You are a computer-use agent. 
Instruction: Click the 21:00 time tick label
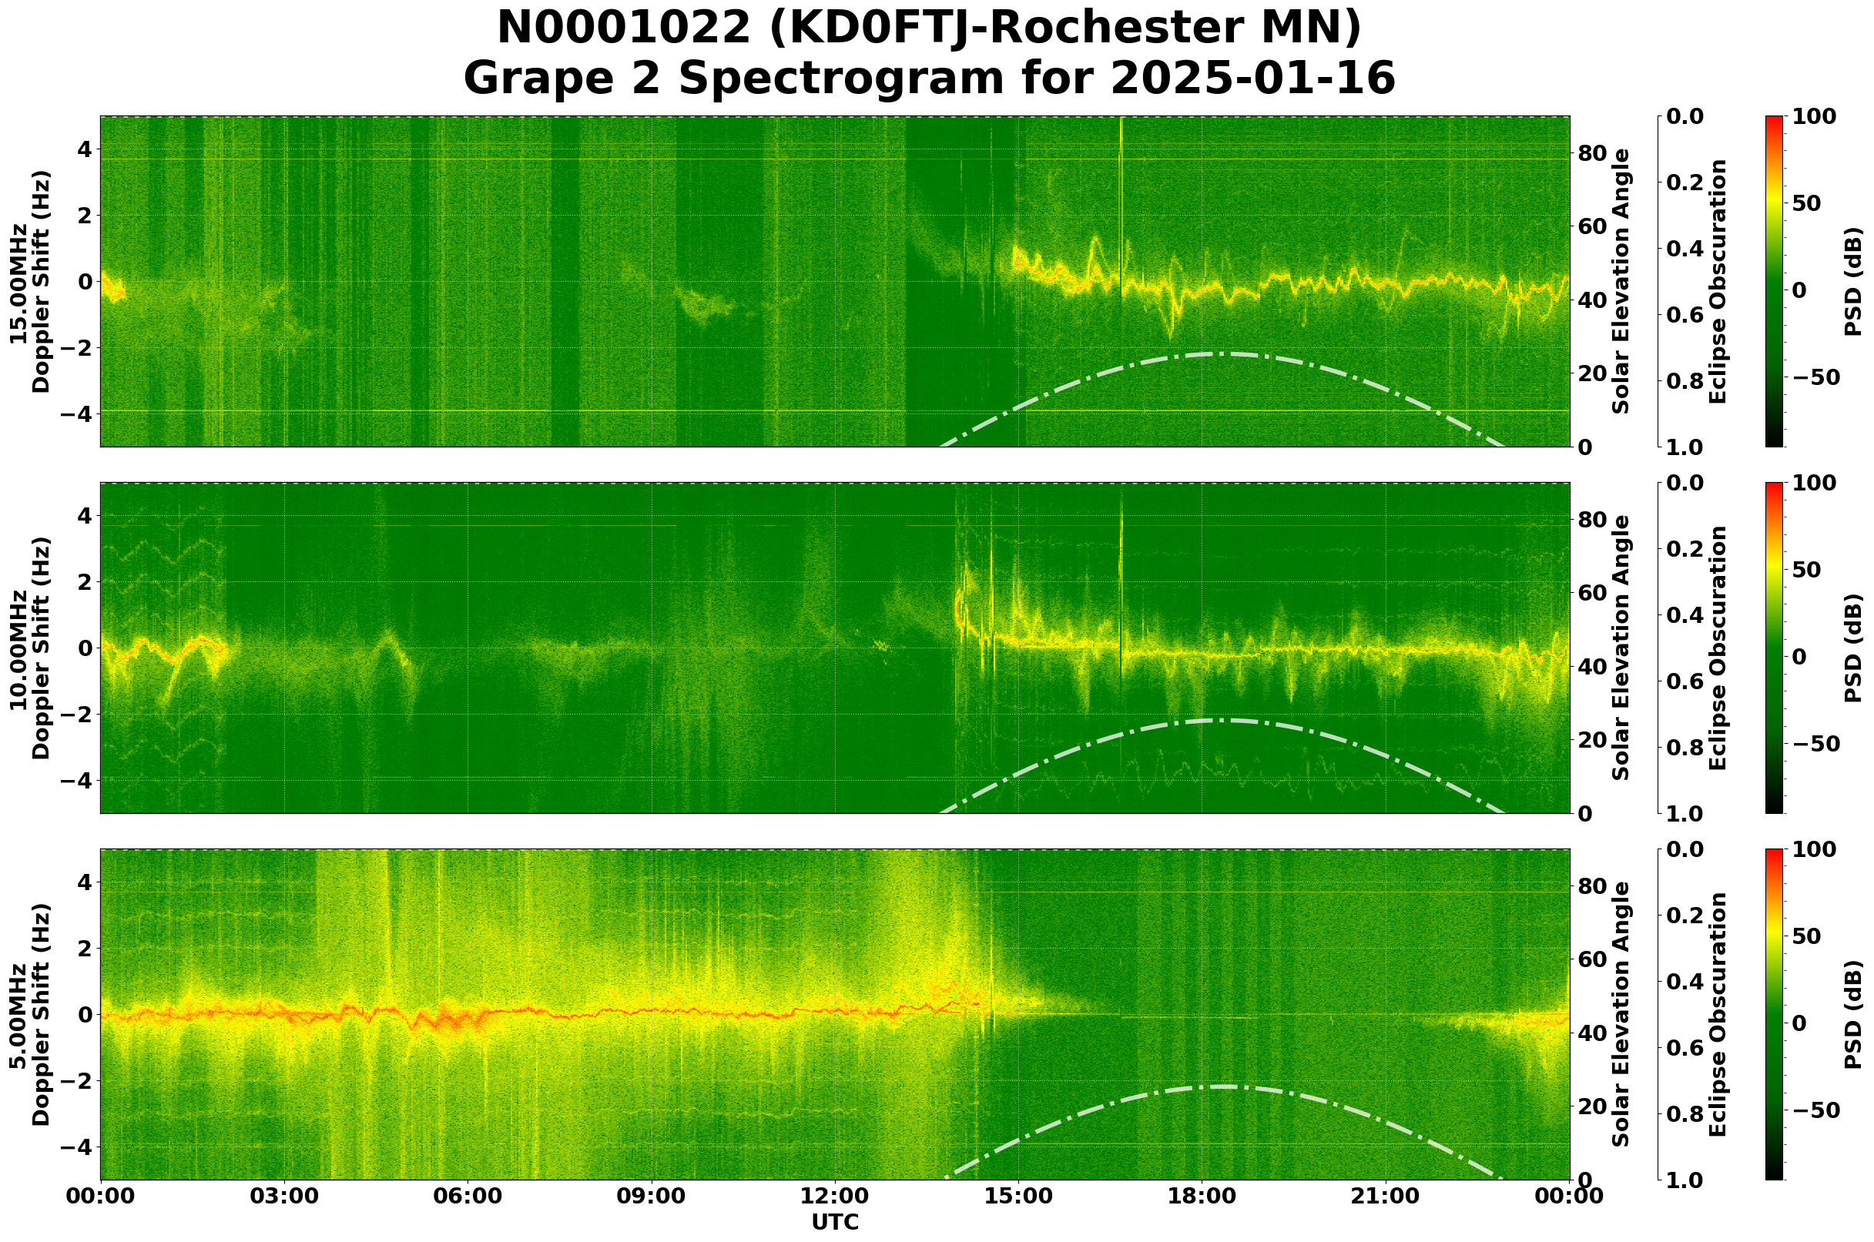click(1385, 1196)
